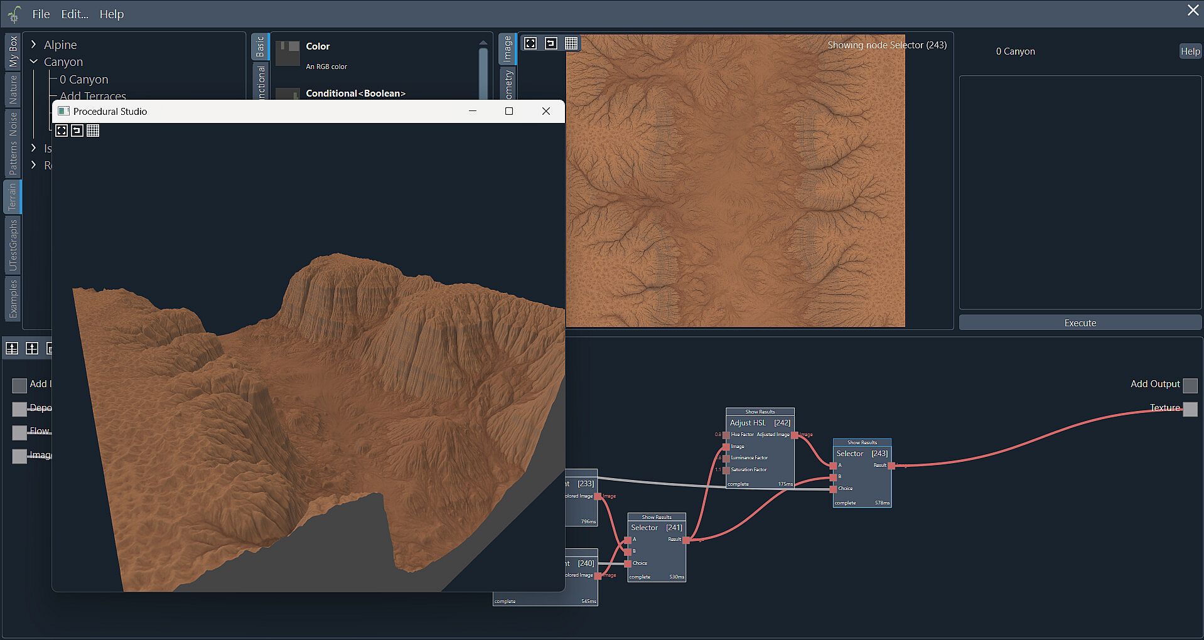Viewport: 1204px width, 640px height.
Task: Collapse the Canyon tree node
Action: point(34,61)
